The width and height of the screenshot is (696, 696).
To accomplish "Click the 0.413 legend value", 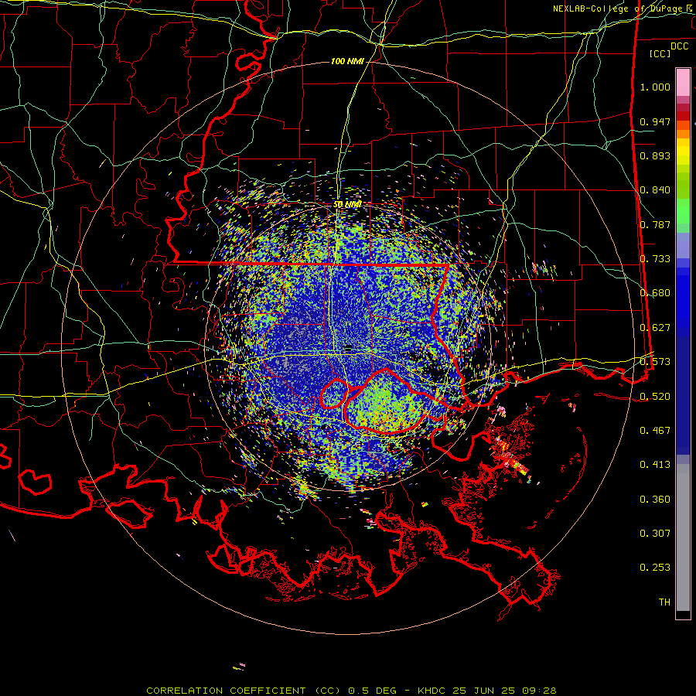I will click(x=655, y=465).
